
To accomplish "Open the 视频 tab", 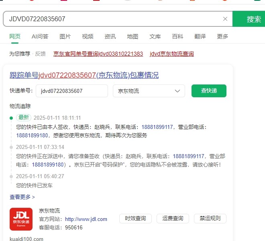I will (88, 36).
